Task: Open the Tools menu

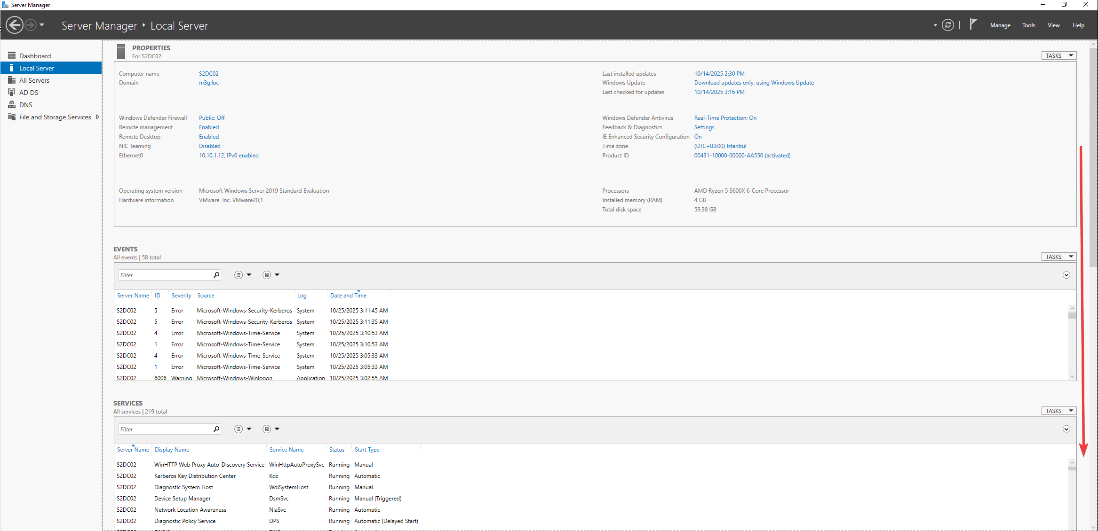Action: [1028, 25]
